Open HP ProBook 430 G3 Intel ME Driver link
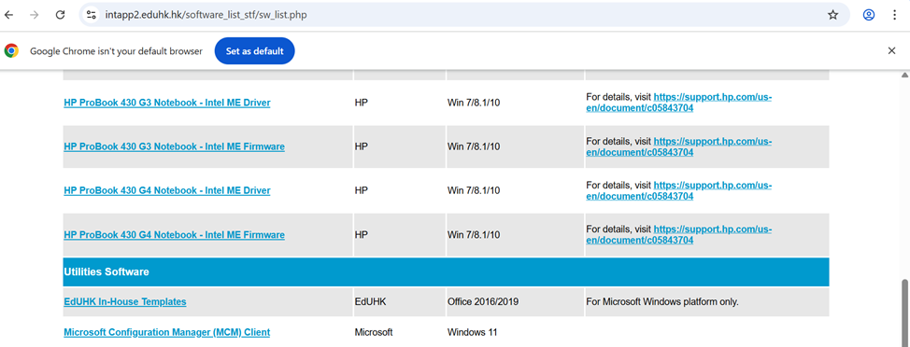 pyautogui.click(x=166, y=104)
